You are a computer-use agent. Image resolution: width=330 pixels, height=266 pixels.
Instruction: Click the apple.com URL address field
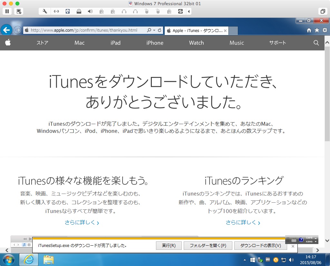pyautogui.click(x=84, y=30)
